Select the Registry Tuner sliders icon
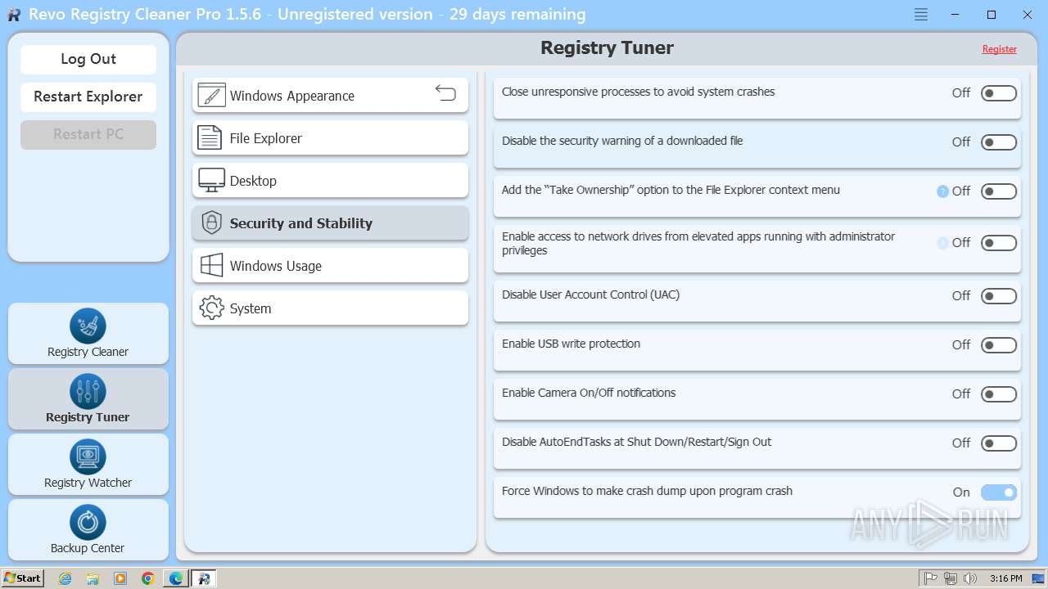 88,391
